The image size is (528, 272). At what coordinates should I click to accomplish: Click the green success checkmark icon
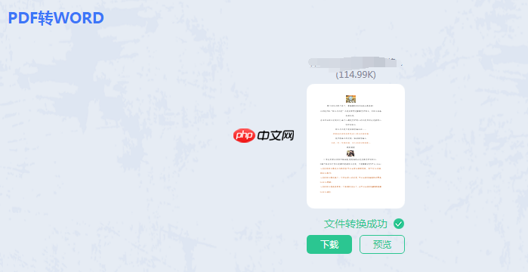tap(399, 224)
